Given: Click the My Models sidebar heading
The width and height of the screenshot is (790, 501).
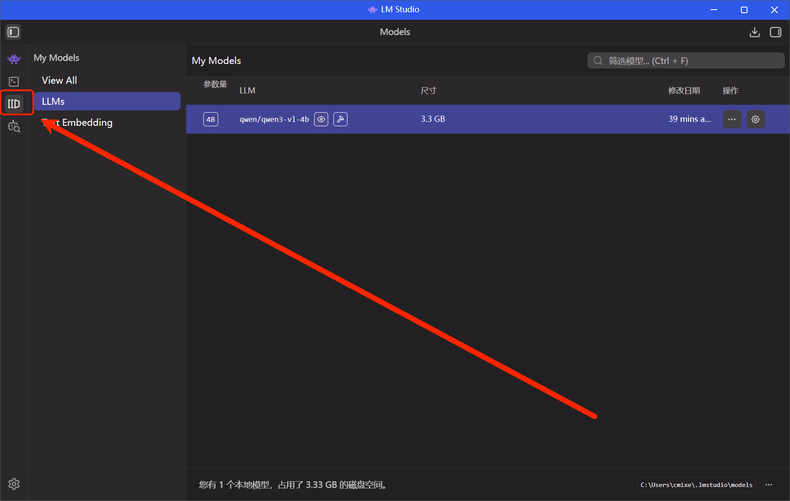Looking at the screenshot, I should 57,58.
